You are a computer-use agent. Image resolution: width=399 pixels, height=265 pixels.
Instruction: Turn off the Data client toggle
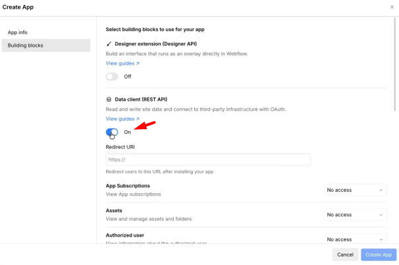coord(112,132)
